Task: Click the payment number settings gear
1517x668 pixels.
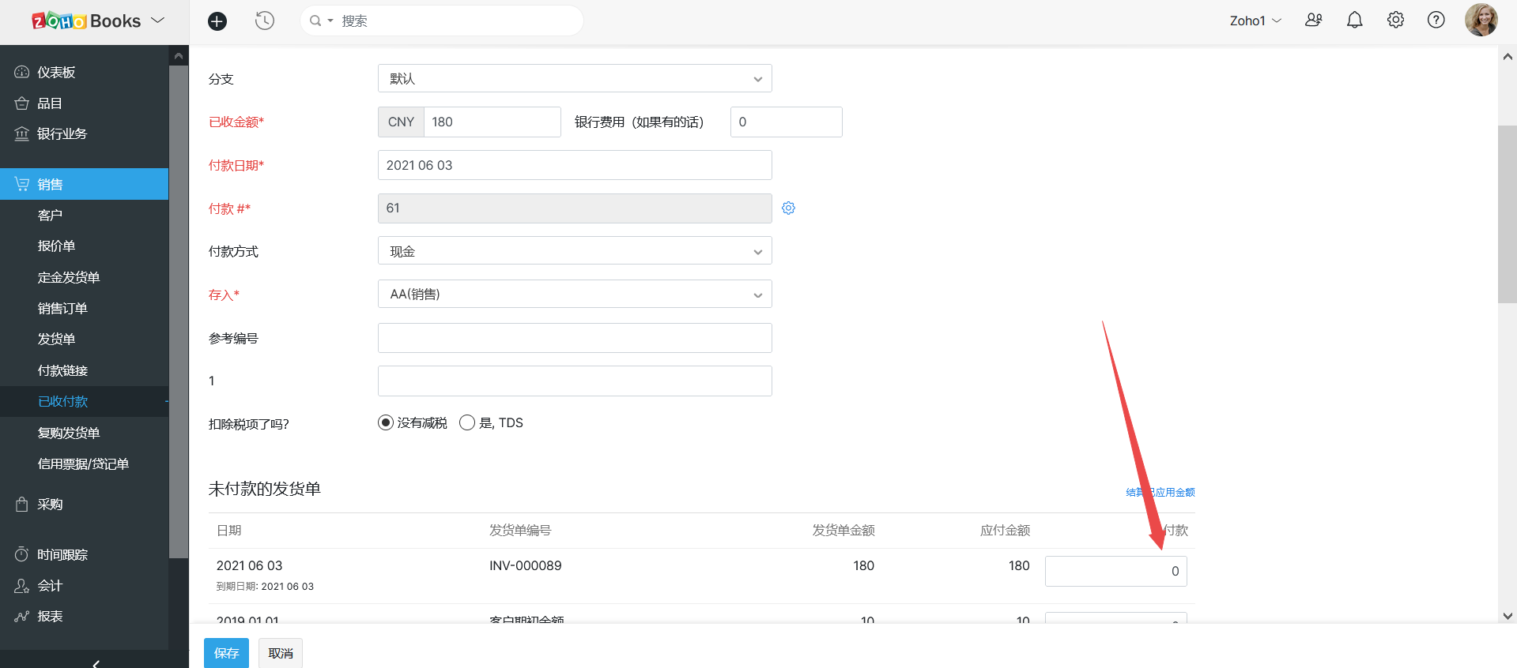Action: 788,208
